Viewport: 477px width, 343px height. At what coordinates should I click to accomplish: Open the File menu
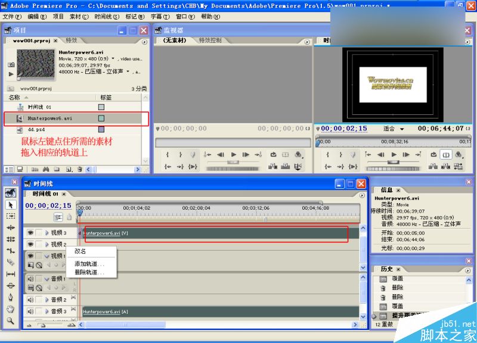12,17
